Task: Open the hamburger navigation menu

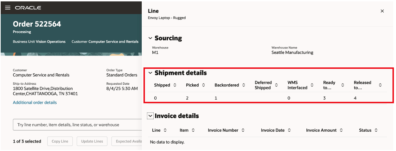Action: coord(7,8)
